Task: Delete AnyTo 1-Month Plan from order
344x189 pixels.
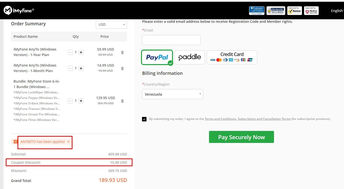Action: point(122,68)
